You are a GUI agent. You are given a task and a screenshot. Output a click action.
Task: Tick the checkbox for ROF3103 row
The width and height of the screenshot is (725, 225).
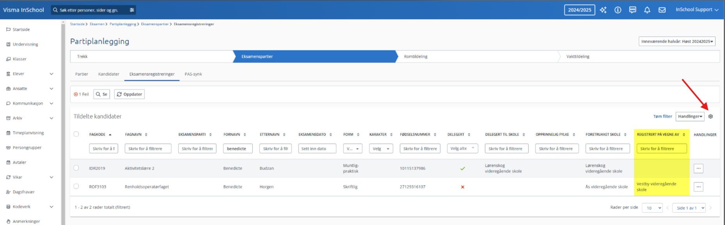click(76, 186)
